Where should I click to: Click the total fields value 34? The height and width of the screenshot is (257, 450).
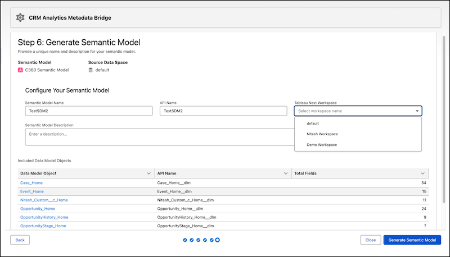(x=424, y=182)
